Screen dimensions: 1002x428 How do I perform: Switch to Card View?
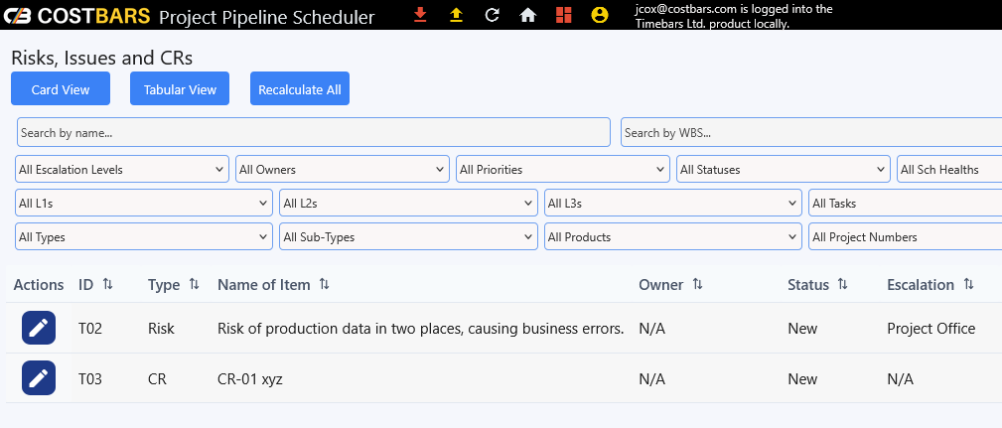[x=61, y=89]
